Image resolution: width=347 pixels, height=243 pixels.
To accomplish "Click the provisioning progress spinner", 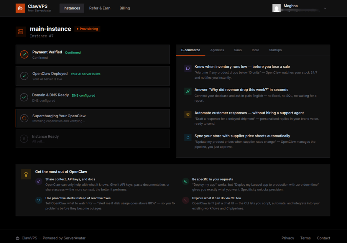I will coord(24,118).
